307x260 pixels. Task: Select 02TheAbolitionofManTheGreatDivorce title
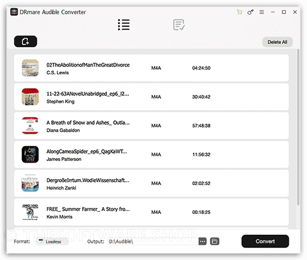click(x=88, y=65)
